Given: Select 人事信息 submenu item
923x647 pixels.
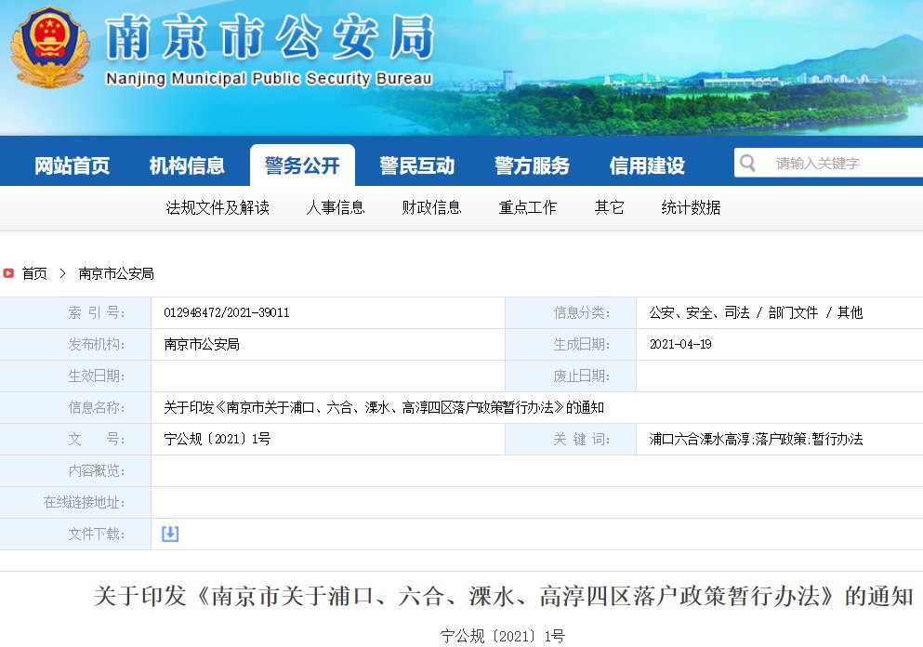Looking at the screenshot, I should (x=336, y=207).
